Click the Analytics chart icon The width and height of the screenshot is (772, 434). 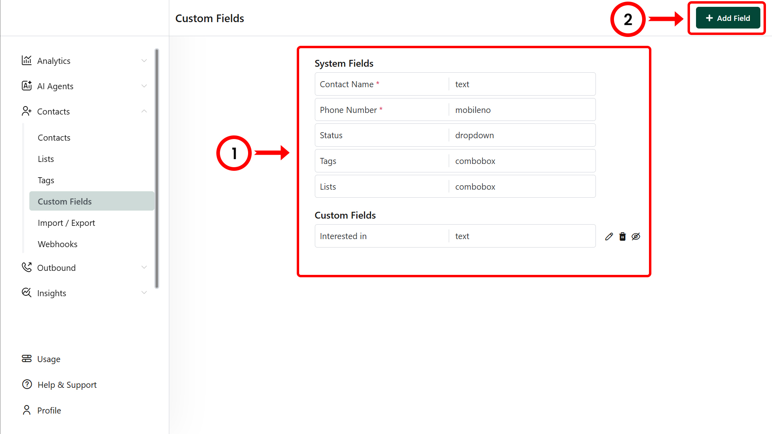27,60
